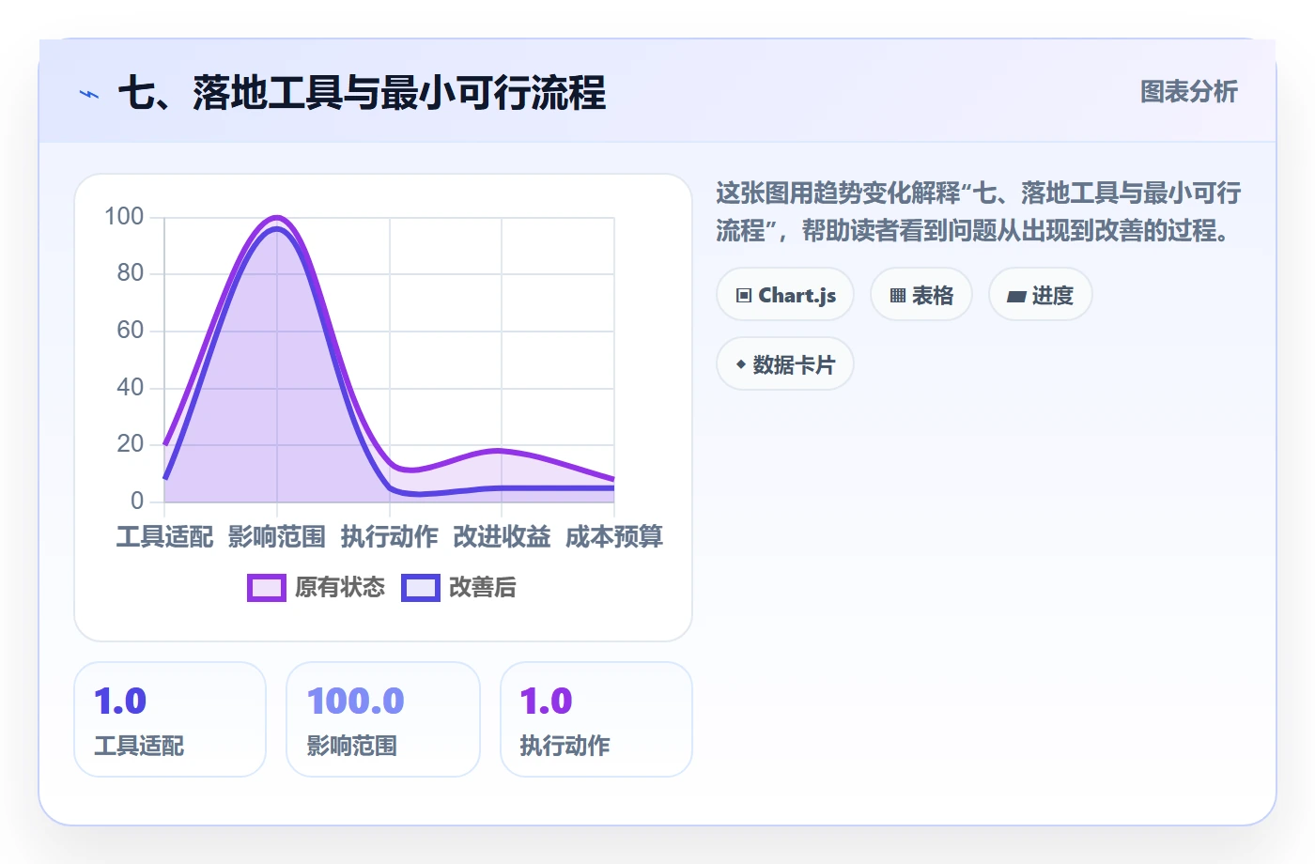
Task: Click the 图表分析 label in header
Action: [x=1189, y=92]
